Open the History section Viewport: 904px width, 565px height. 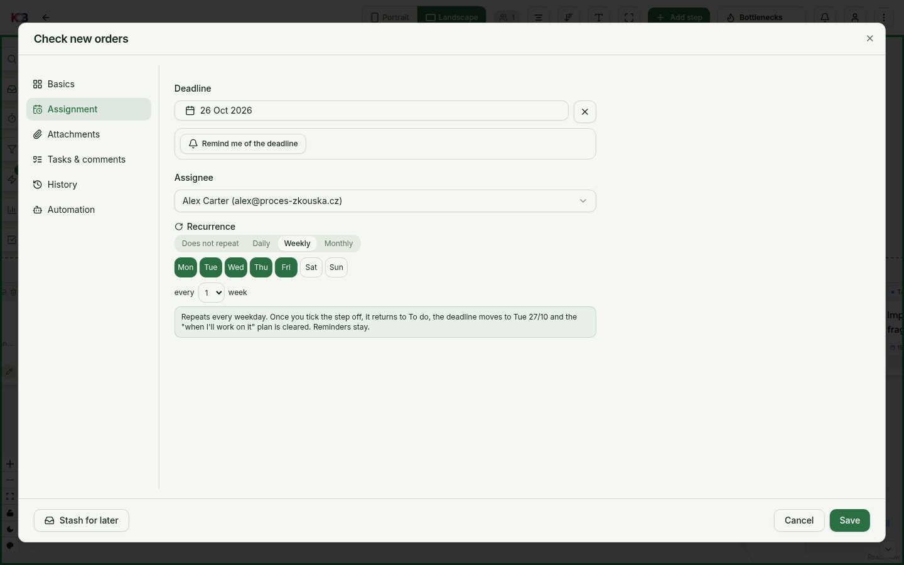pyautogui.click(x=89, y=185)
